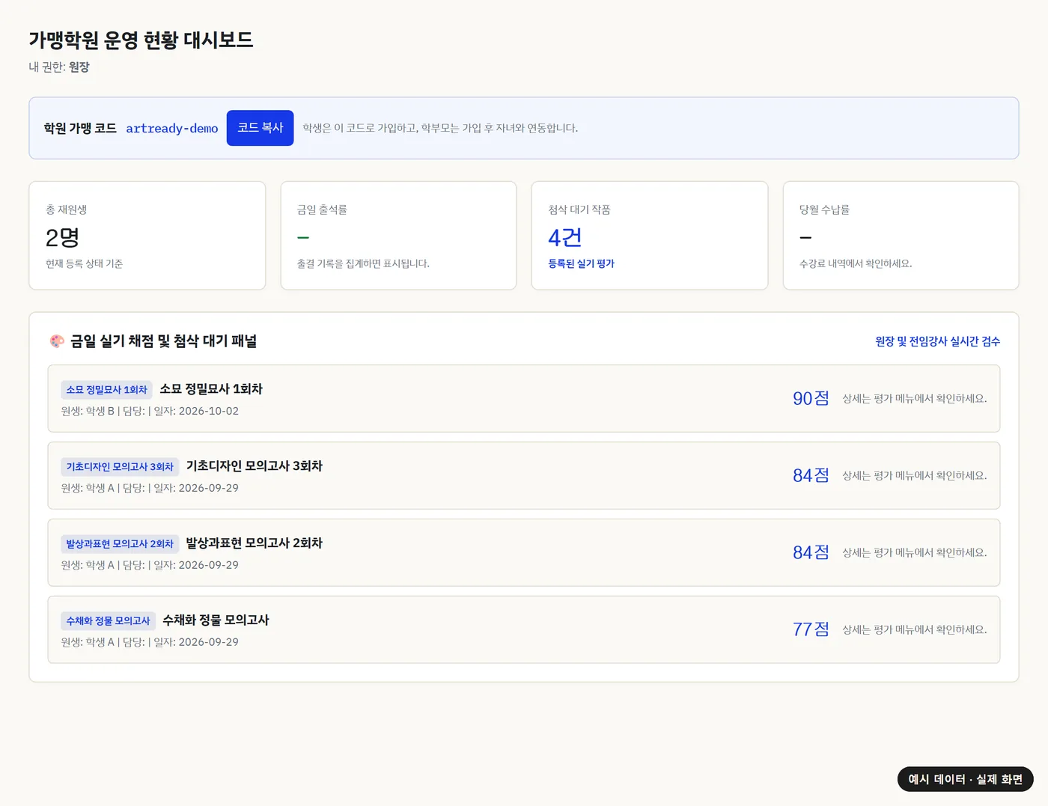1048x806 pixels.
Task: Click 상세는 평가 메뉴 note in 수채화 정물 row
Action: (915, 630)
